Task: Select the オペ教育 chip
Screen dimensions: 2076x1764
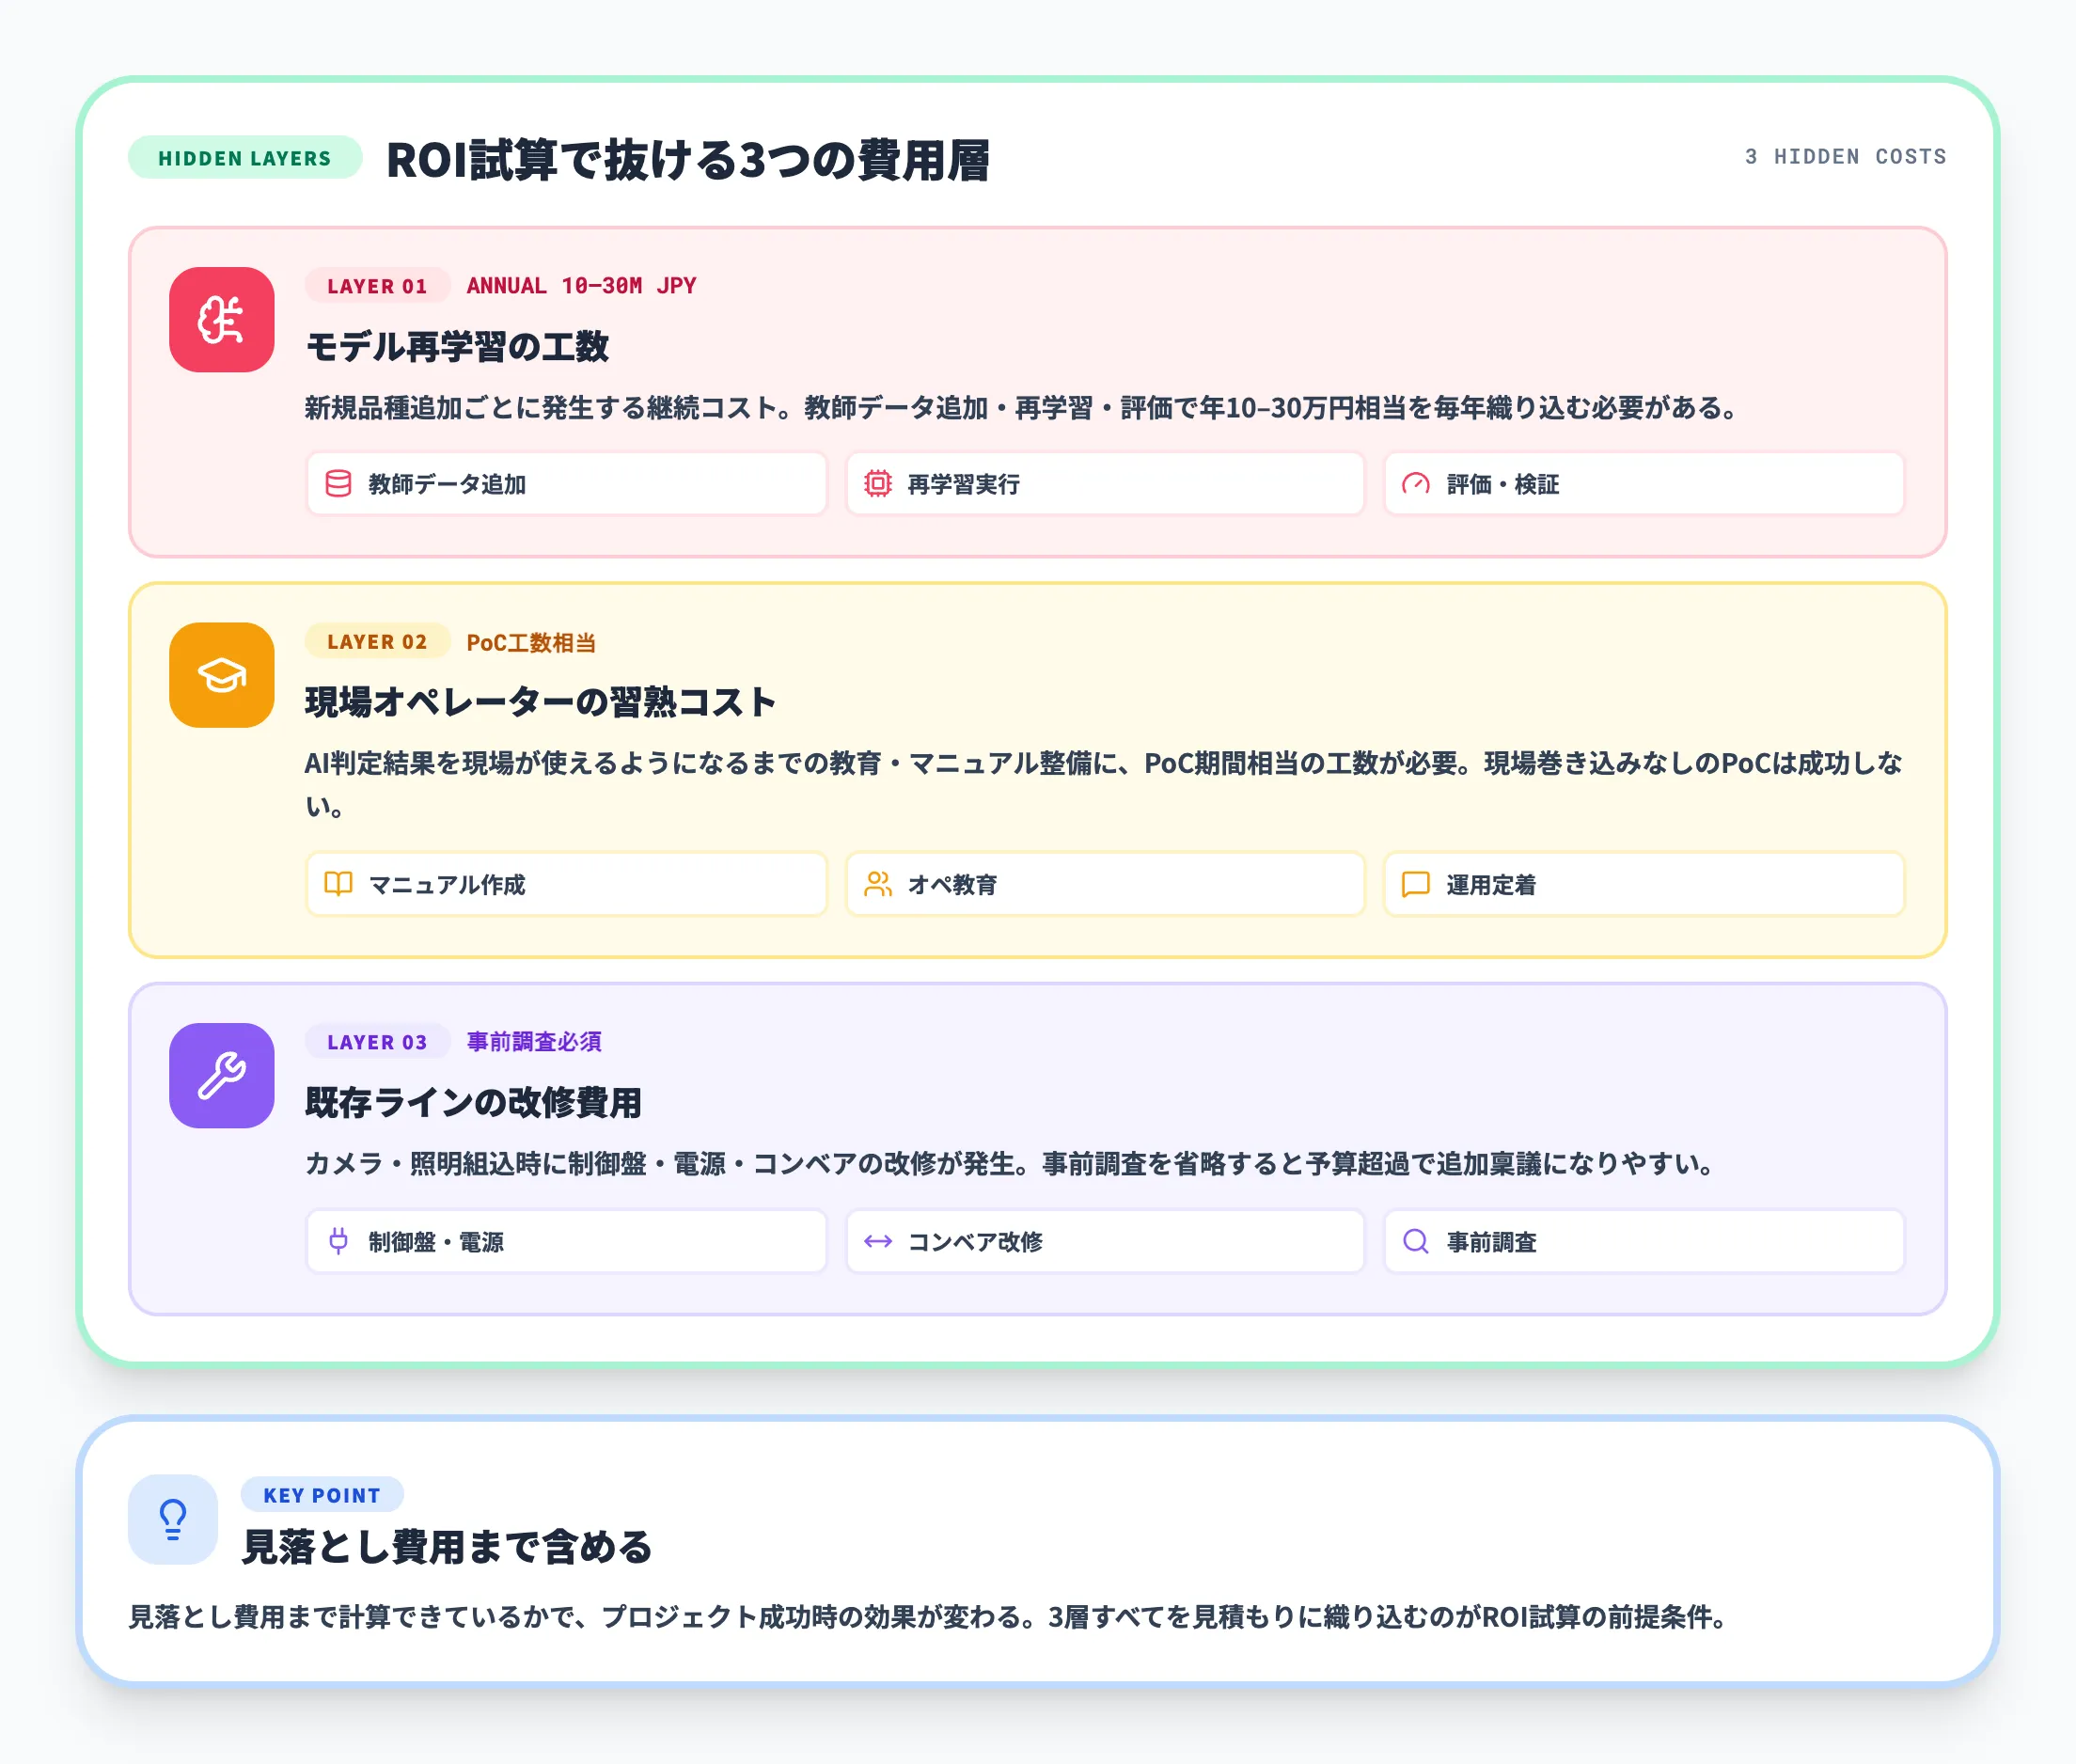Action: point(1105,884)
